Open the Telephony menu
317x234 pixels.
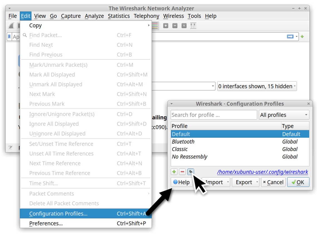coord(146,16)
